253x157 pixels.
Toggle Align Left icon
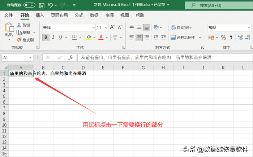point(132,38)
